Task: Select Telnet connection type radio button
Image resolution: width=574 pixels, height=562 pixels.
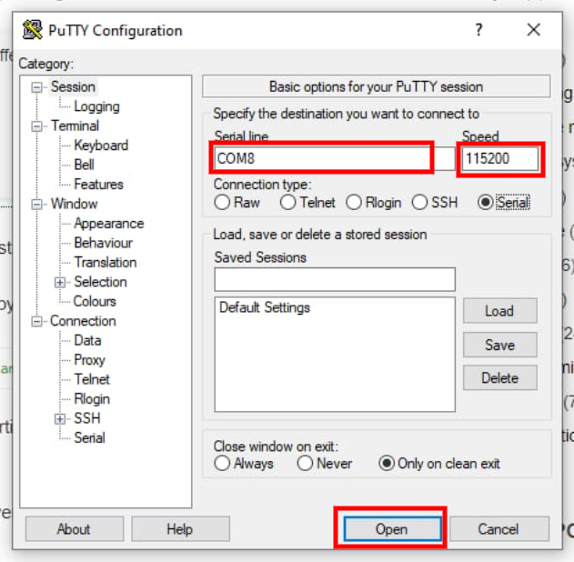Action: 287,203
